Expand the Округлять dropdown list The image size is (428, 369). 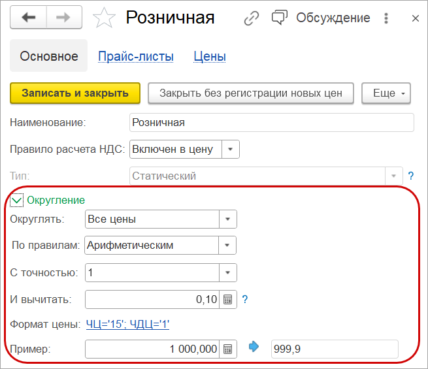coord(227,219)
